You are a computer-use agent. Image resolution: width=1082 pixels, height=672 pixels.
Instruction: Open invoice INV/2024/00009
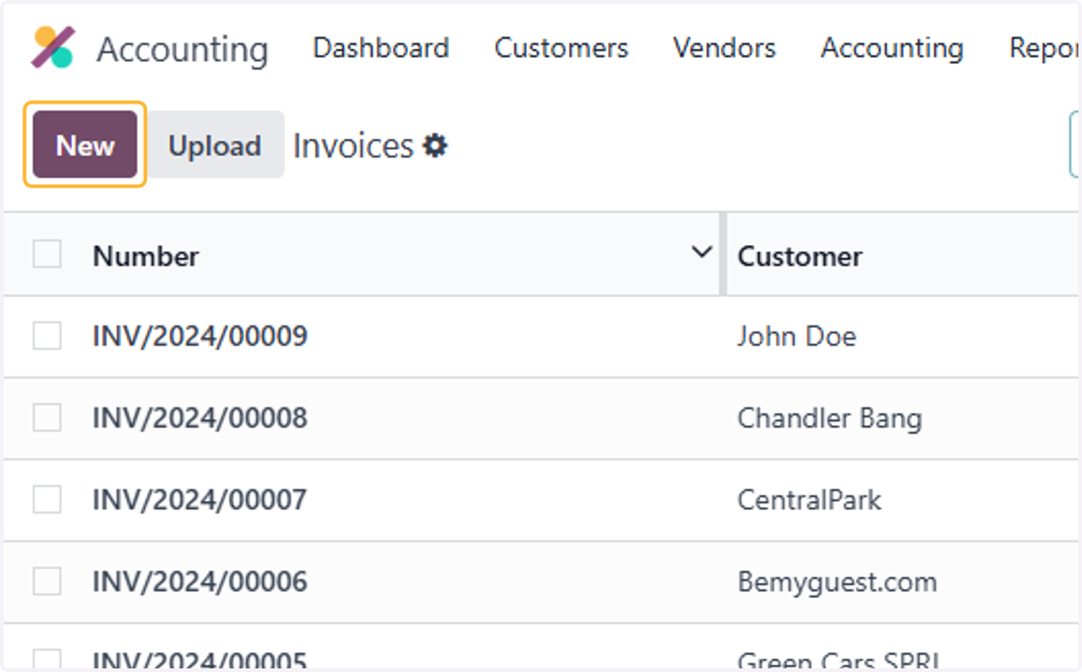[199, 336]
